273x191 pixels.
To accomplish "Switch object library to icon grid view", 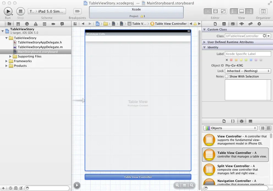I will point(263,128).
